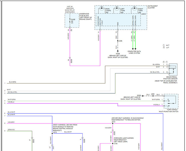This screenshot has width=186, height=151.
Task: Click the Turn Signal Multi-Function Switch symbol
Action: click(171, 101)
